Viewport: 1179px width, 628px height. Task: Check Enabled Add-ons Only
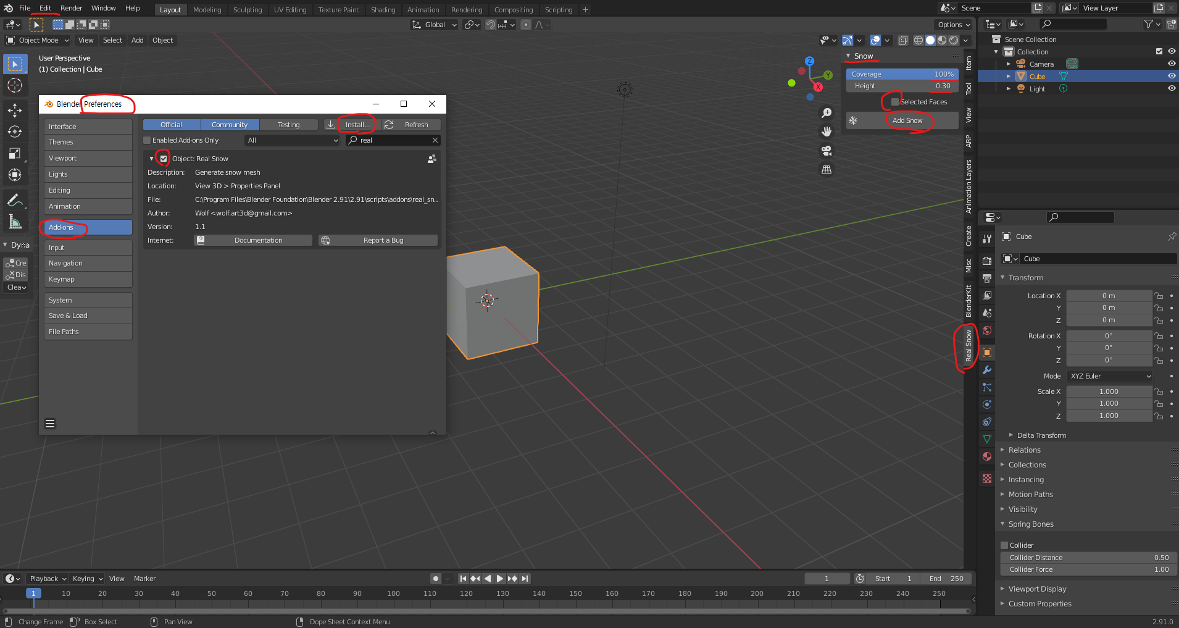[x=147, y=140]
